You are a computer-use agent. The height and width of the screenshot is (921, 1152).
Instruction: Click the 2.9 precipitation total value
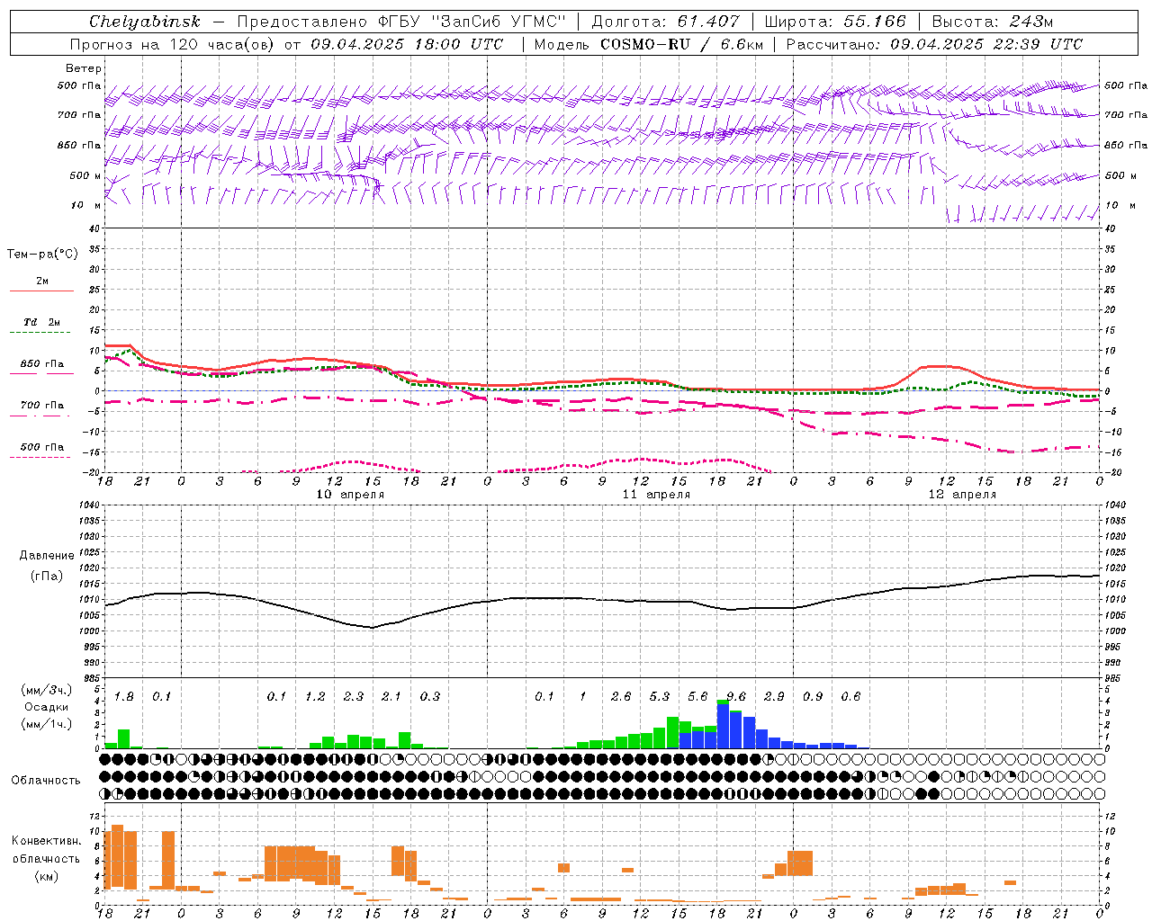(x=774, y=697)
